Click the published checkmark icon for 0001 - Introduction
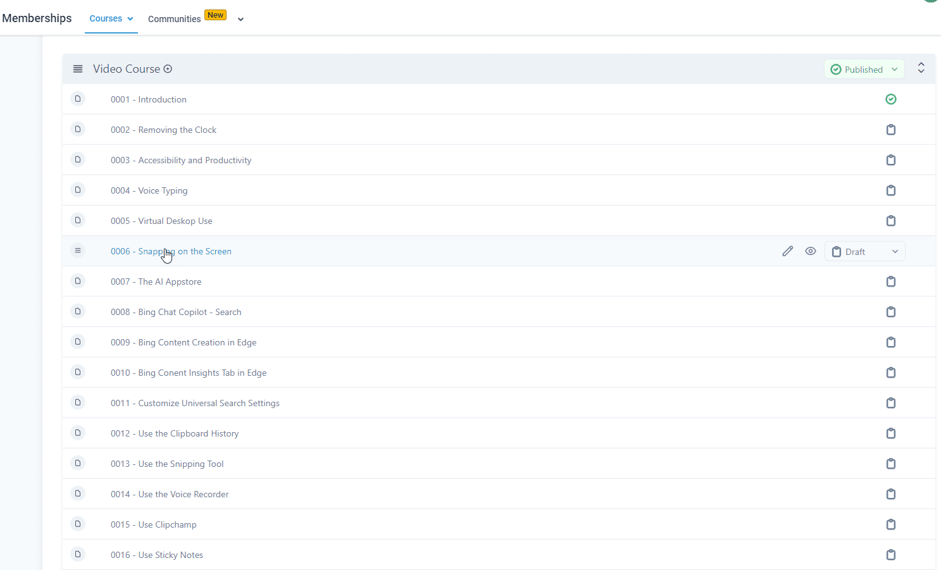 pyautogui.click(x=890, y=99)
